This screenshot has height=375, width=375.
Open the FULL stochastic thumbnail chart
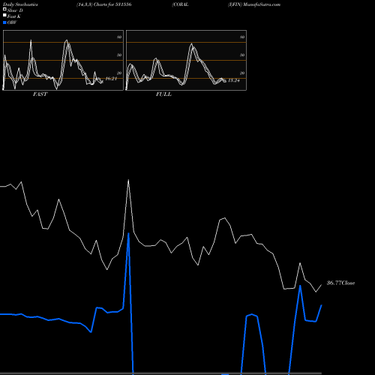[x=186, y=60]
